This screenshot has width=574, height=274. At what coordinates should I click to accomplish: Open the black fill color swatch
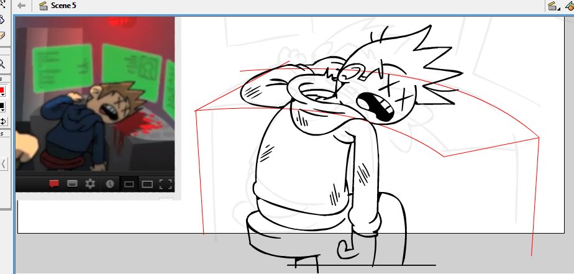tap(2, 107)
